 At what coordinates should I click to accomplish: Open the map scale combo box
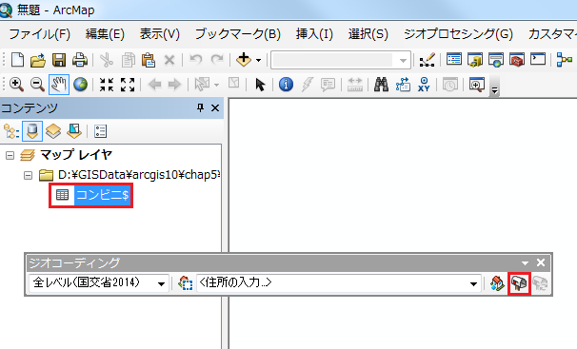point(341,60)
